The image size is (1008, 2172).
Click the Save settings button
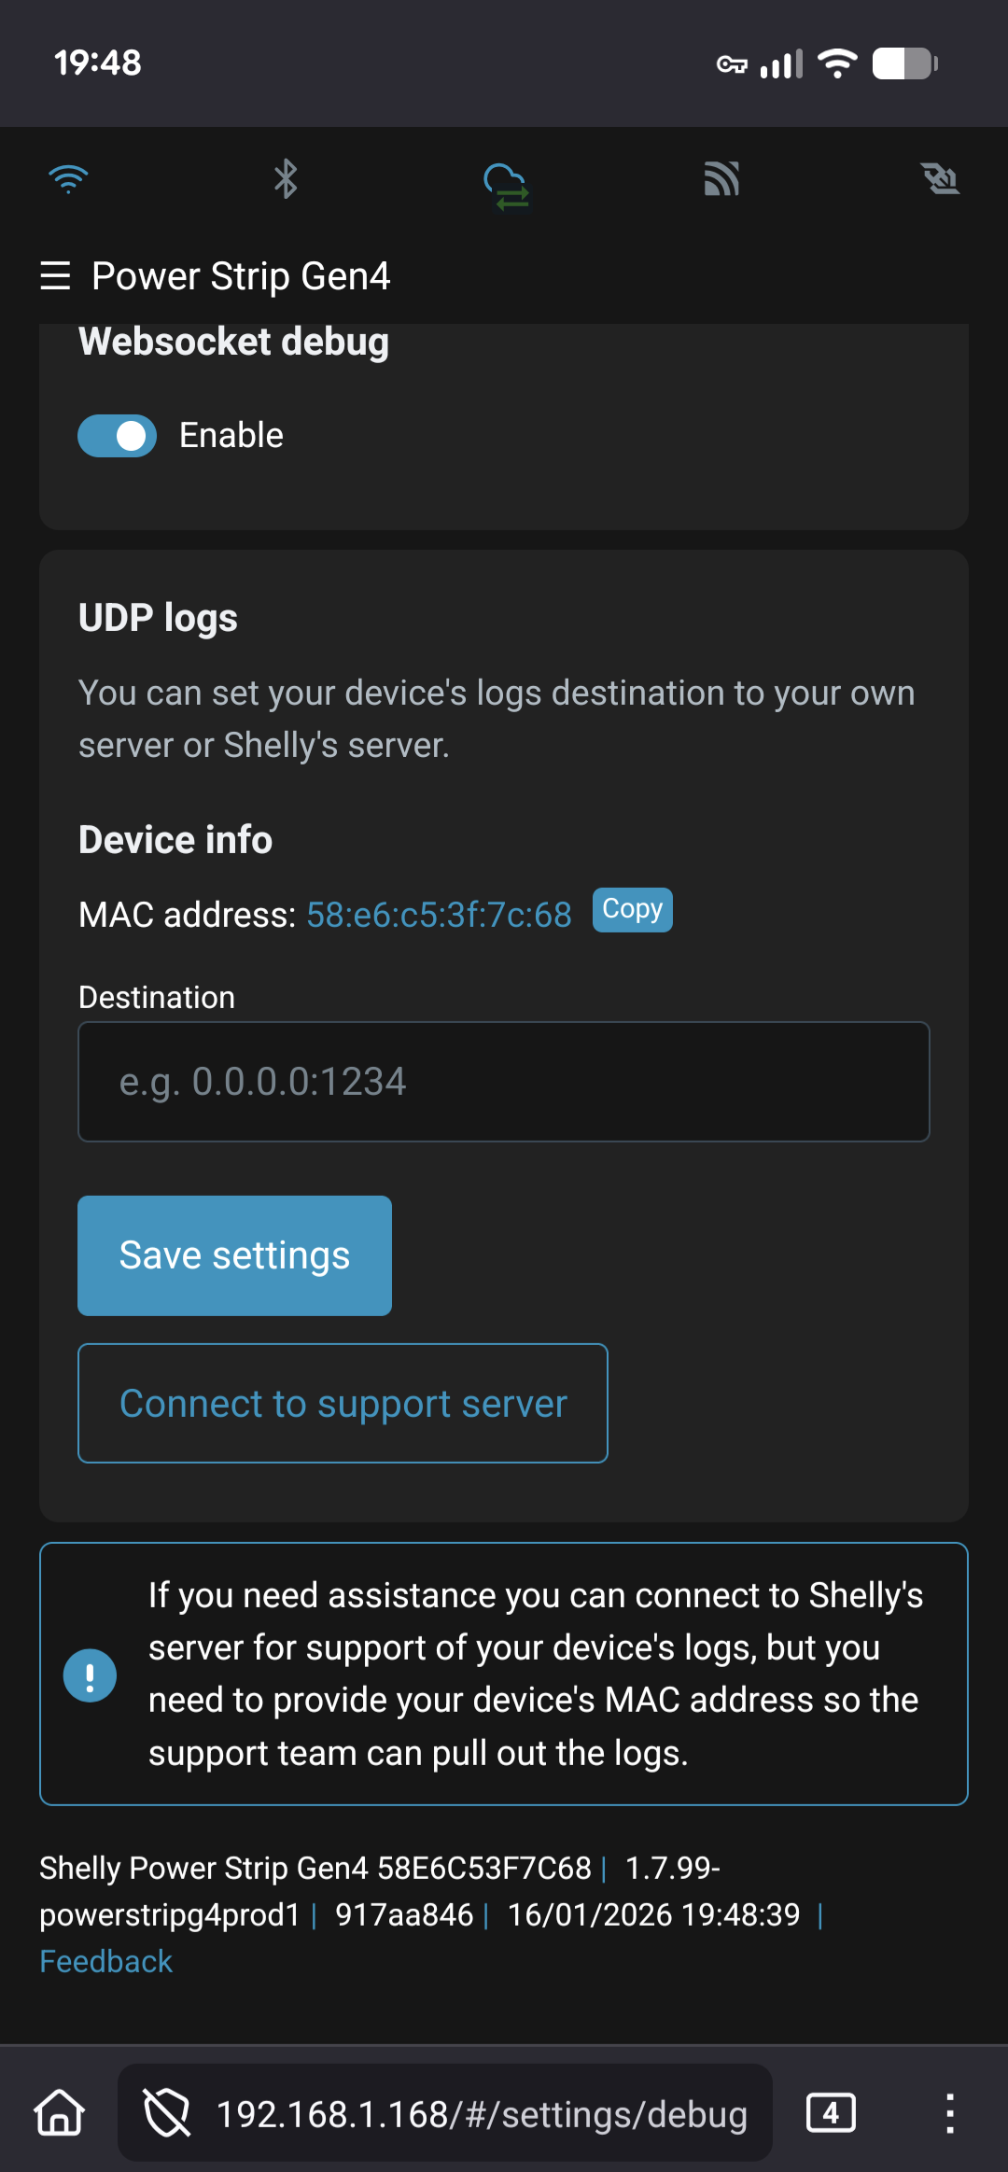pyautogui.click(x=234, y=1255)
